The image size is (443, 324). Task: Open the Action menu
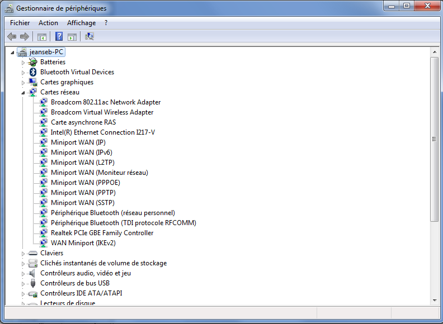point(48,23)
